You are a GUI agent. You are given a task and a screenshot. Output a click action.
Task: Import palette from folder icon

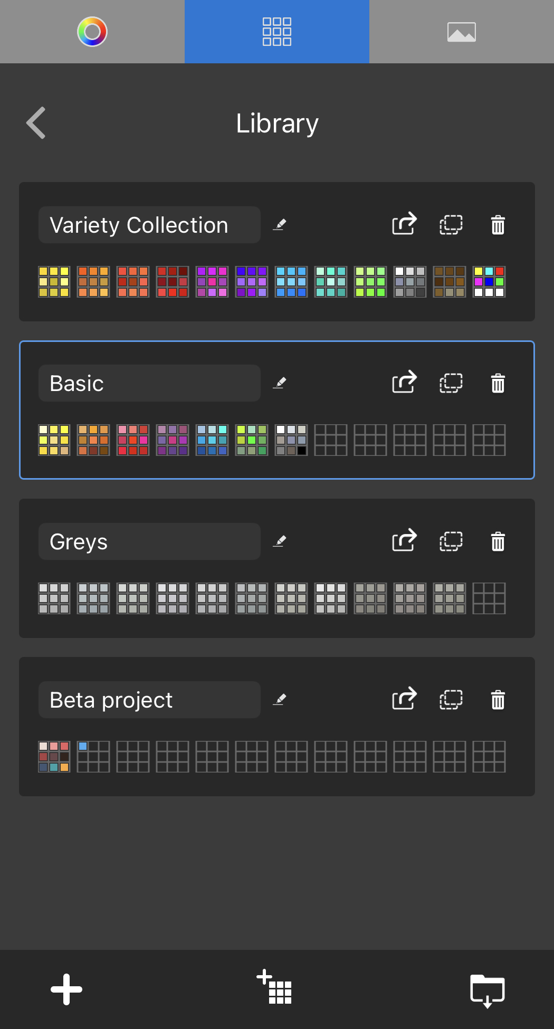click(487, 990)
